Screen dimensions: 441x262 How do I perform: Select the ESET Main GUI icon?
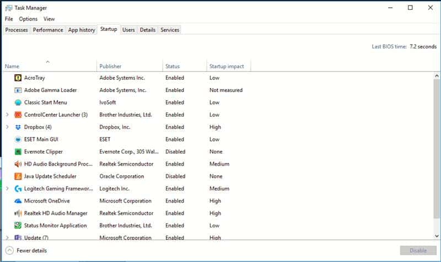point(18,140)
